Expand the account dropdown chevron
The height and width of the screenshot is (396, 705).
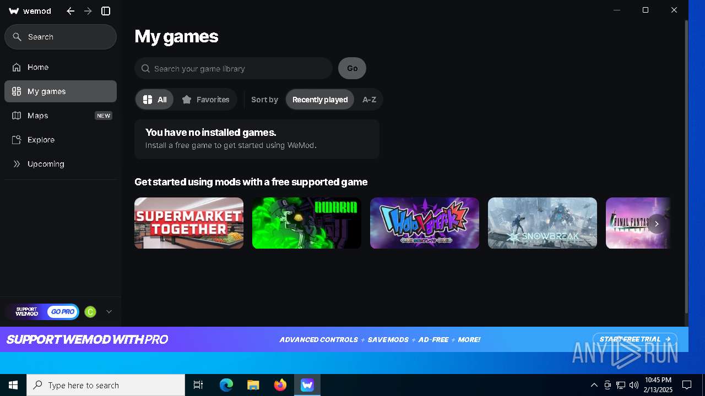point(109,312)
